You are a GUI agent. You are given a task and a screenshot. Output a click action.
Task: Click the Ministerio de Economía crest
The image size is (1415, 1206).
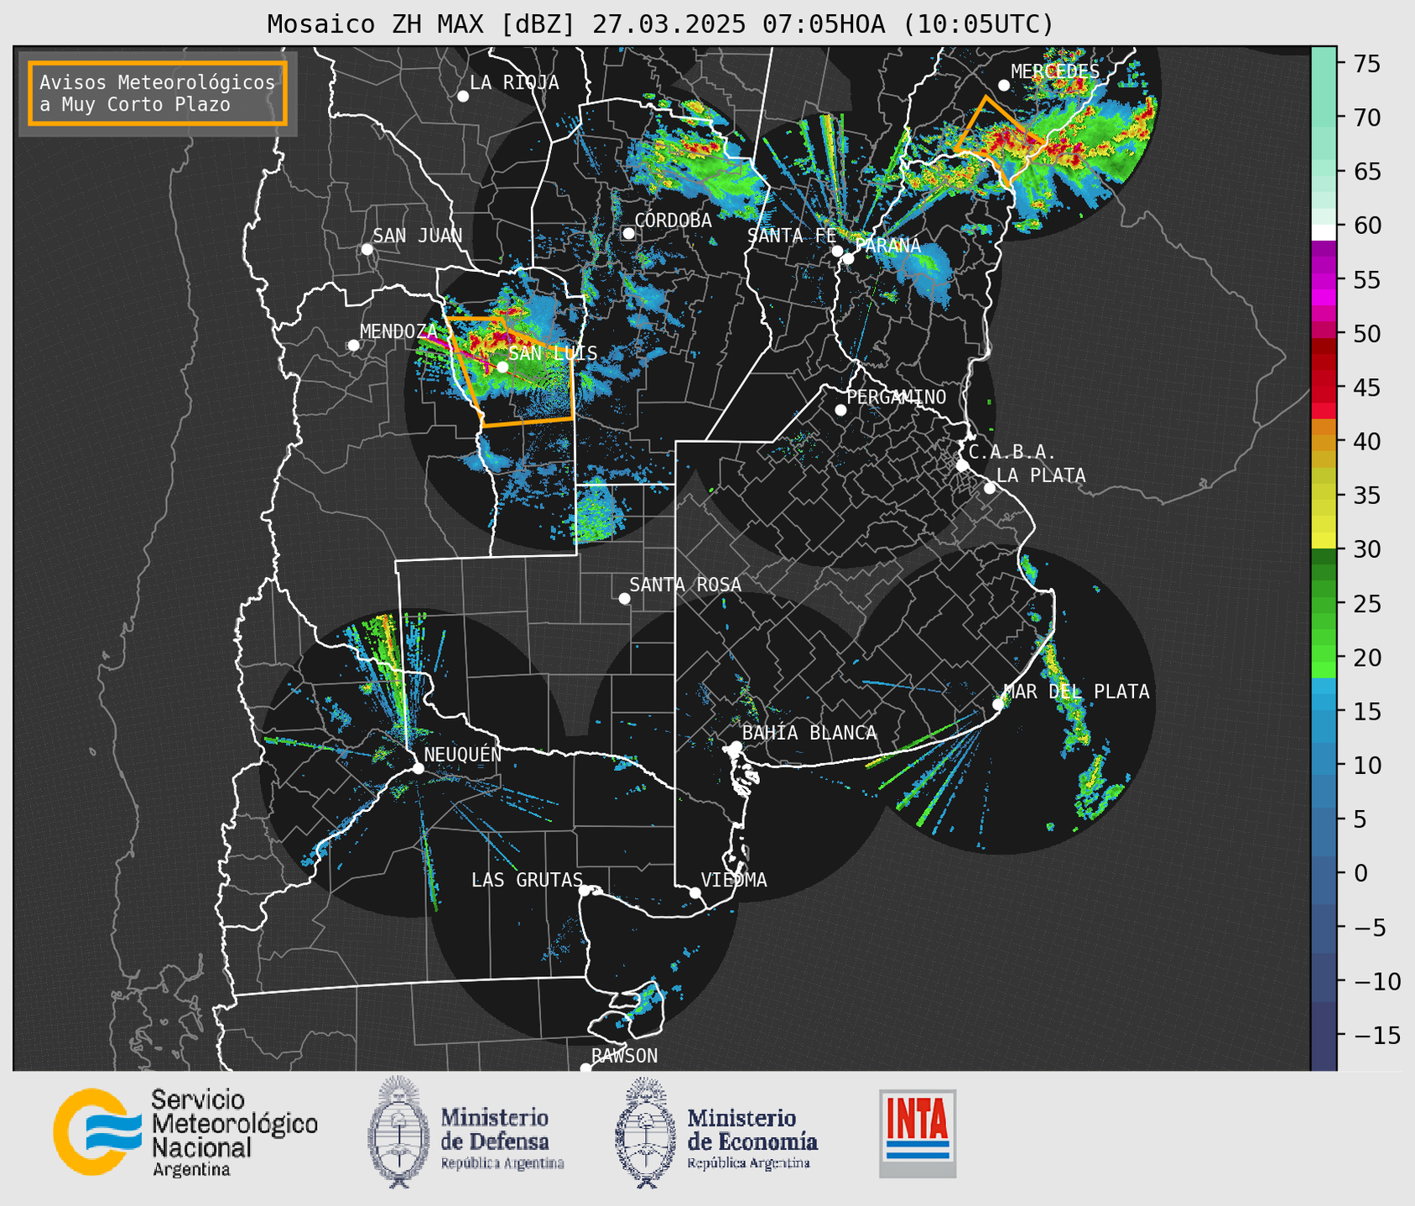(x=646, y=1132)
